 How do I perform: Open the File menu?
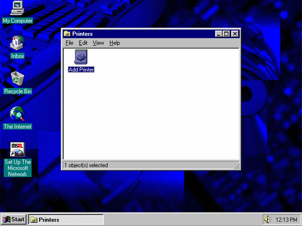pos(69,43)
